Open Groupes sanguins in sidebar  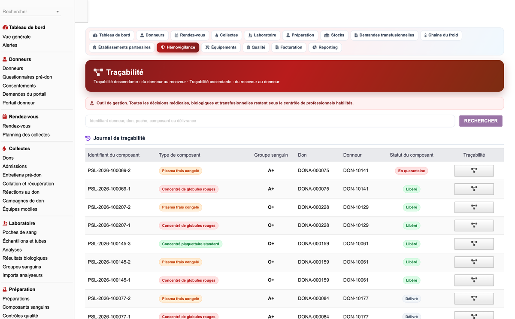click(21, 267)
